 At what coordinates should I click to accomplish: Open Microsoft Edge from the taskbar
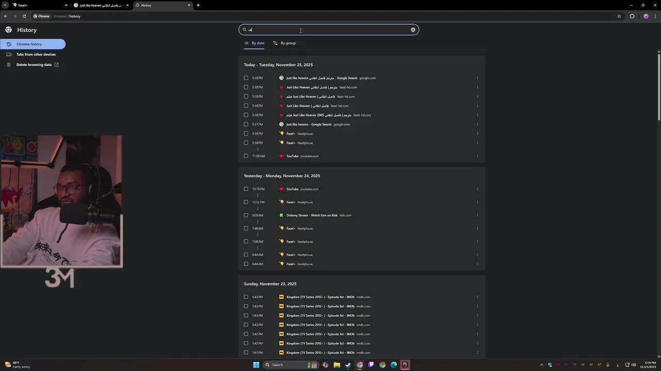pos(394,365)
